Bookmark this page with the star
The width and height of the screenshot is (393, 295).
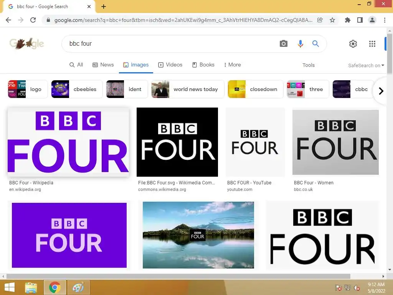[332, 20]
